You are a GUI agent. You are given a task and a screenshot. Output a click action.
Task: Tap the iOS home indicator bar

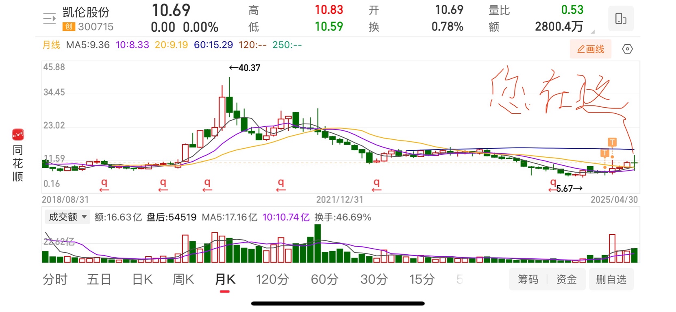(x=338, y=303)
